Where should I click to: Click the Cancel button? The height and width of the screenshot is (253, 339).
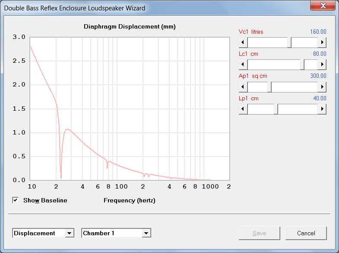point(306,233)
